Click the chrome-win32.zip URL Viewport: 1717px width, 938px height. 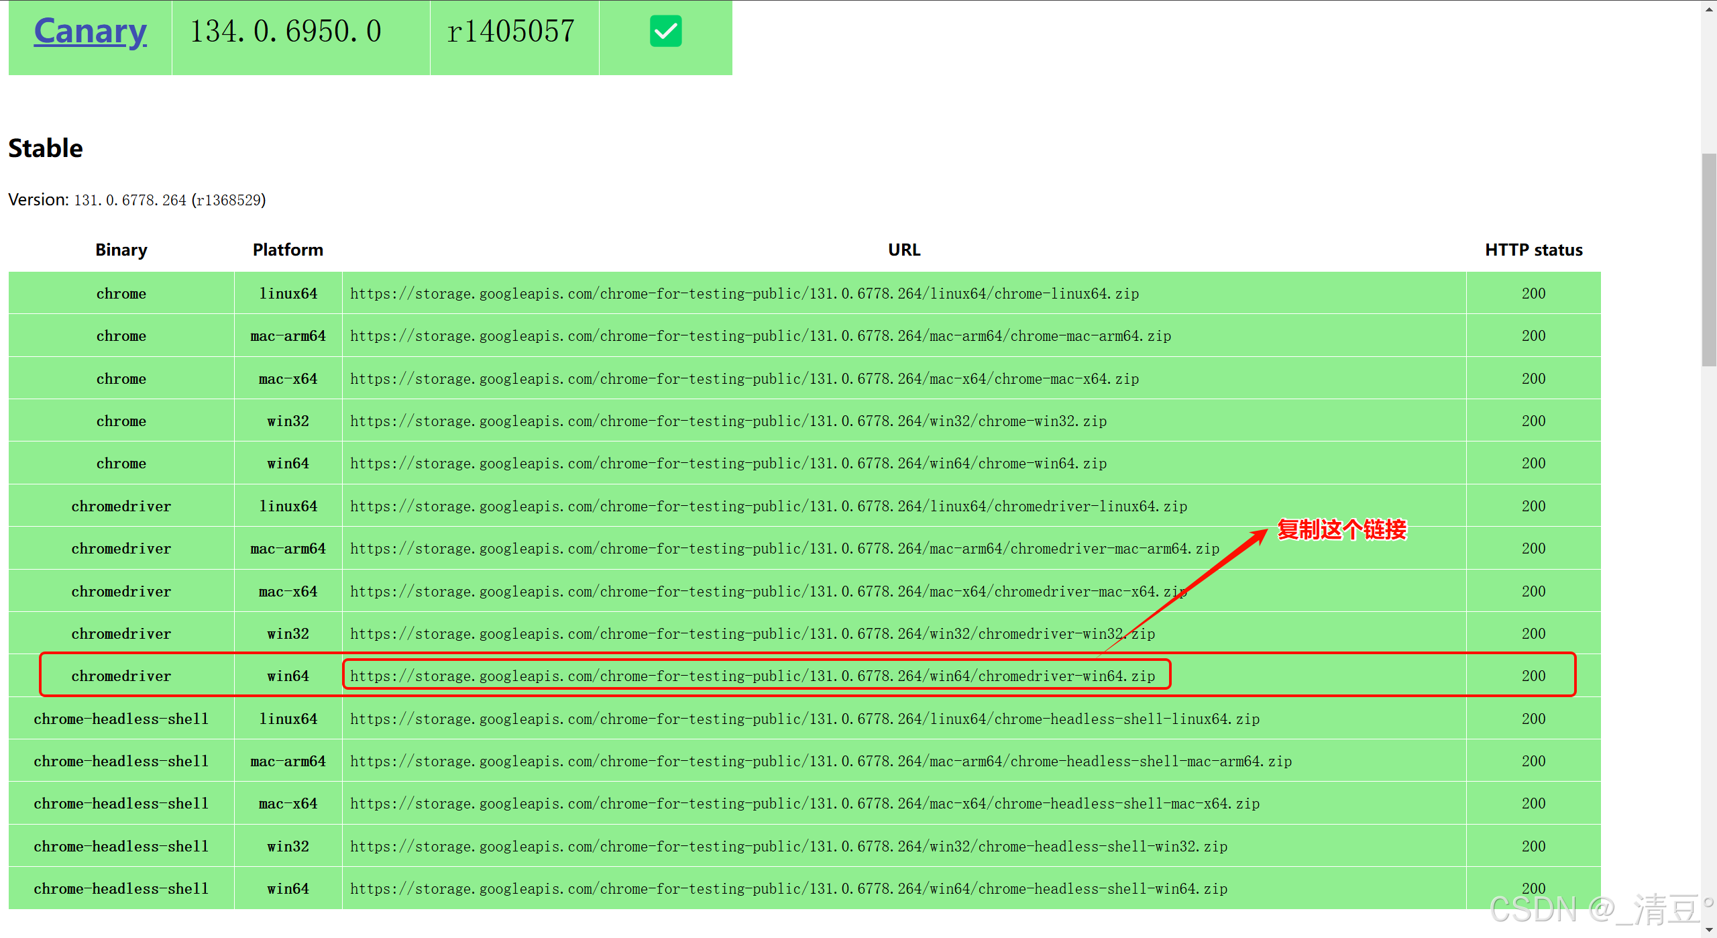[x=728, y=421]
